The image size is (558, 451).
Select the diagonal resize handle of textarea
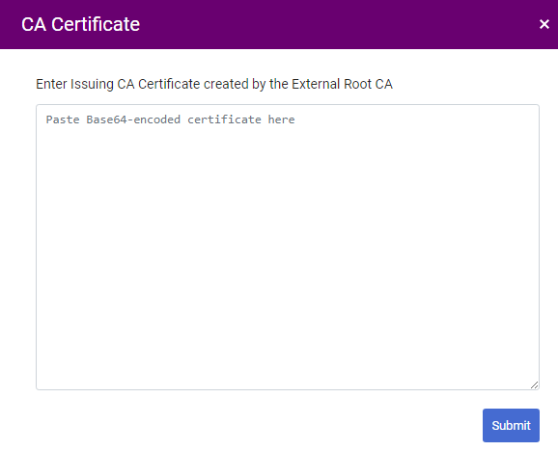[x=534, y=385]
